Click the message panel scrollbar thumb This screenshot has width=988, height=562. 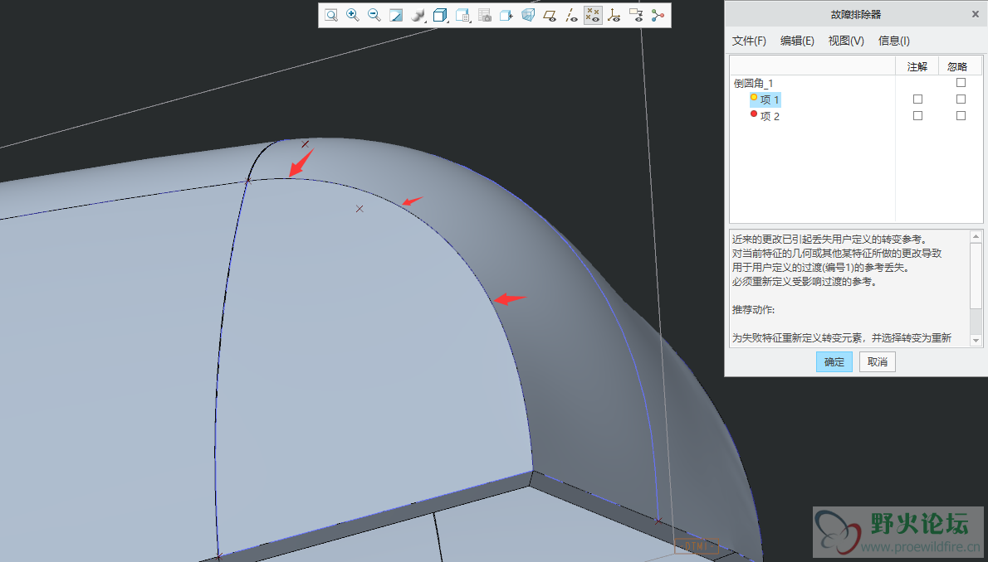[x=976, y=276]
